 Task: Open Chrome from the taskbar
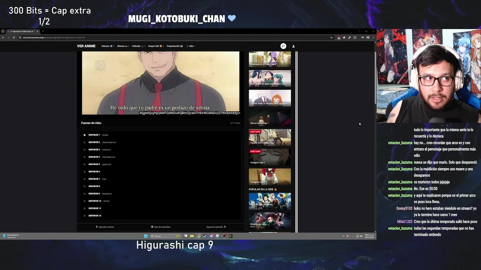coord(199,236)
